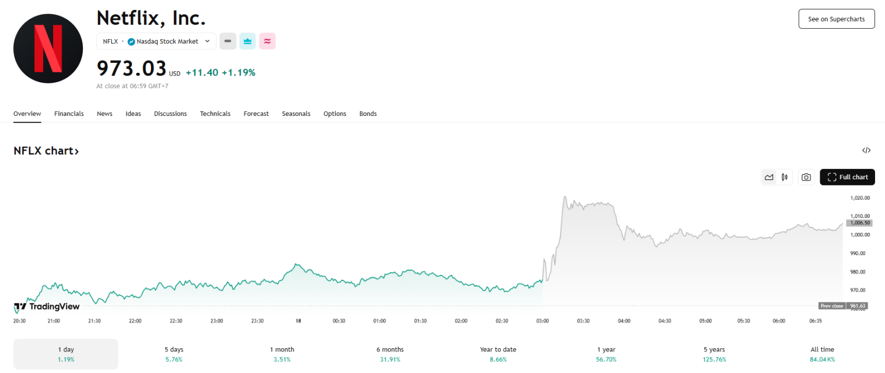Click the gray dash badge icon
The height and width of the screenshot is (373, 885).
(x=228, y=41)
